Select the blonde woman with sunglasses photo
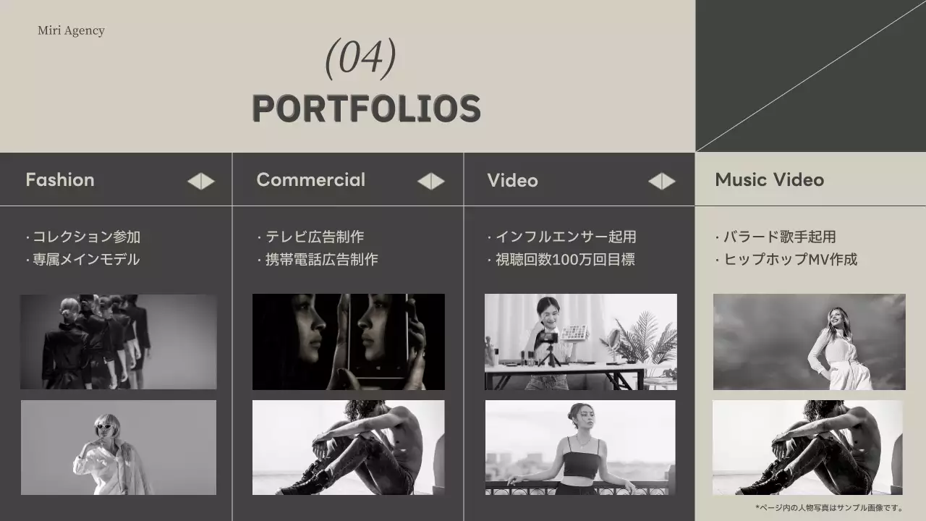The width and height of the screenshot is (926, 521). point(119,447)
